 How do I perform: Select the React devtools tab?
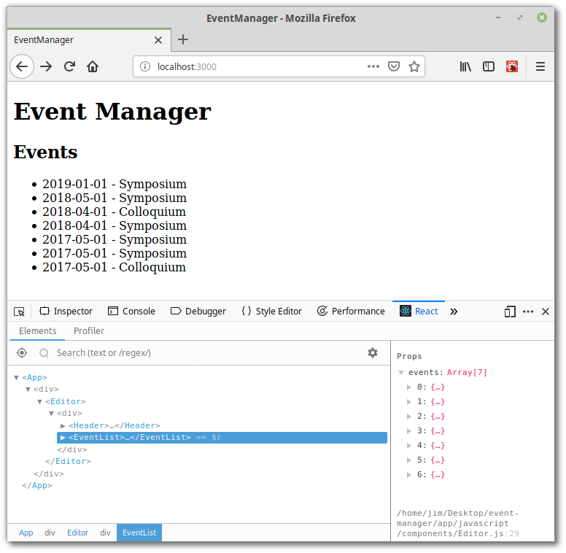pyautogui.click(x=419, y=311)
